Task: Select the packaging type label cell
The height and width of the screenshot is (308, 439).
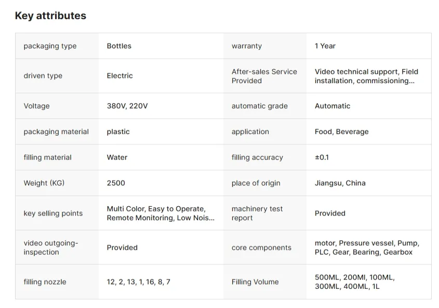Action: [50, 46]
